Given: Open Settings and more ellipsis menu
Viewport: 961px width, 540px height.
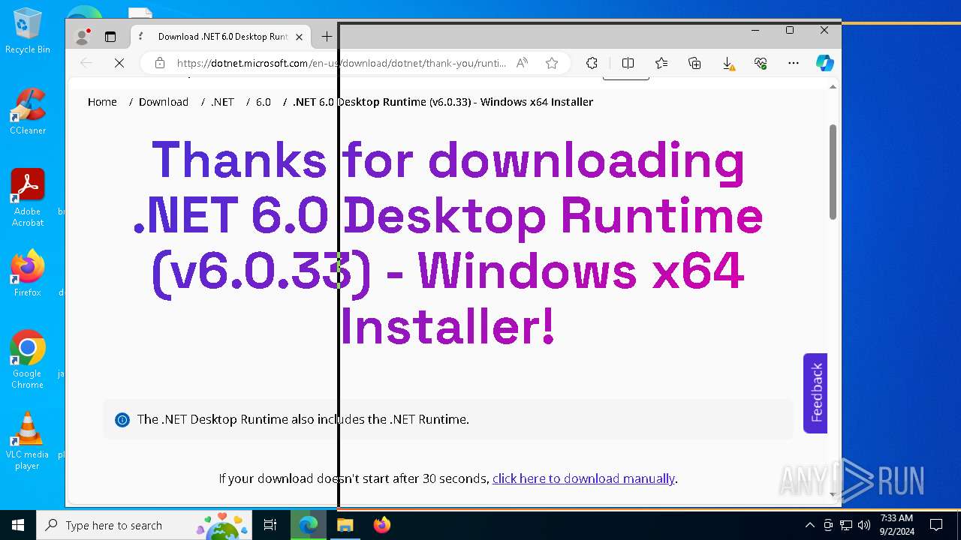Looking at the screenshot, I should coord(794,63).
